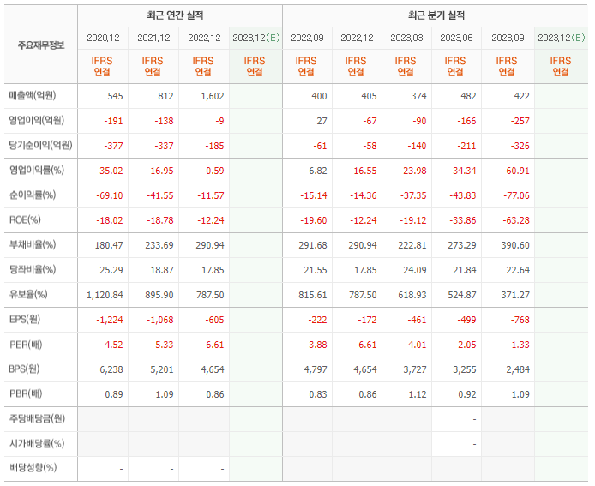Click the 2022.09 quarterly column header
Screen dimensions: 595x486
click(307, 38)
